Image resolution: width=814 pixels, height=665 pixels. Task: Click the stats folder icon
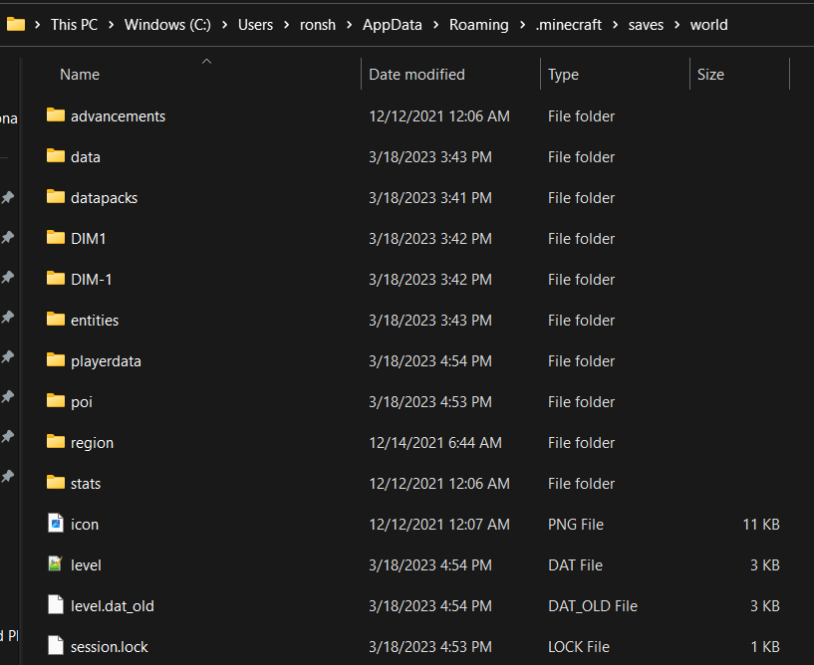(x=56, y=483)
